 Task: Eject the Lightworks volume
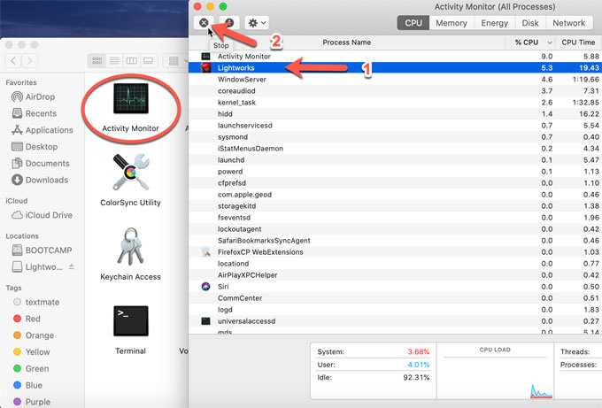[x=72, y=267]
